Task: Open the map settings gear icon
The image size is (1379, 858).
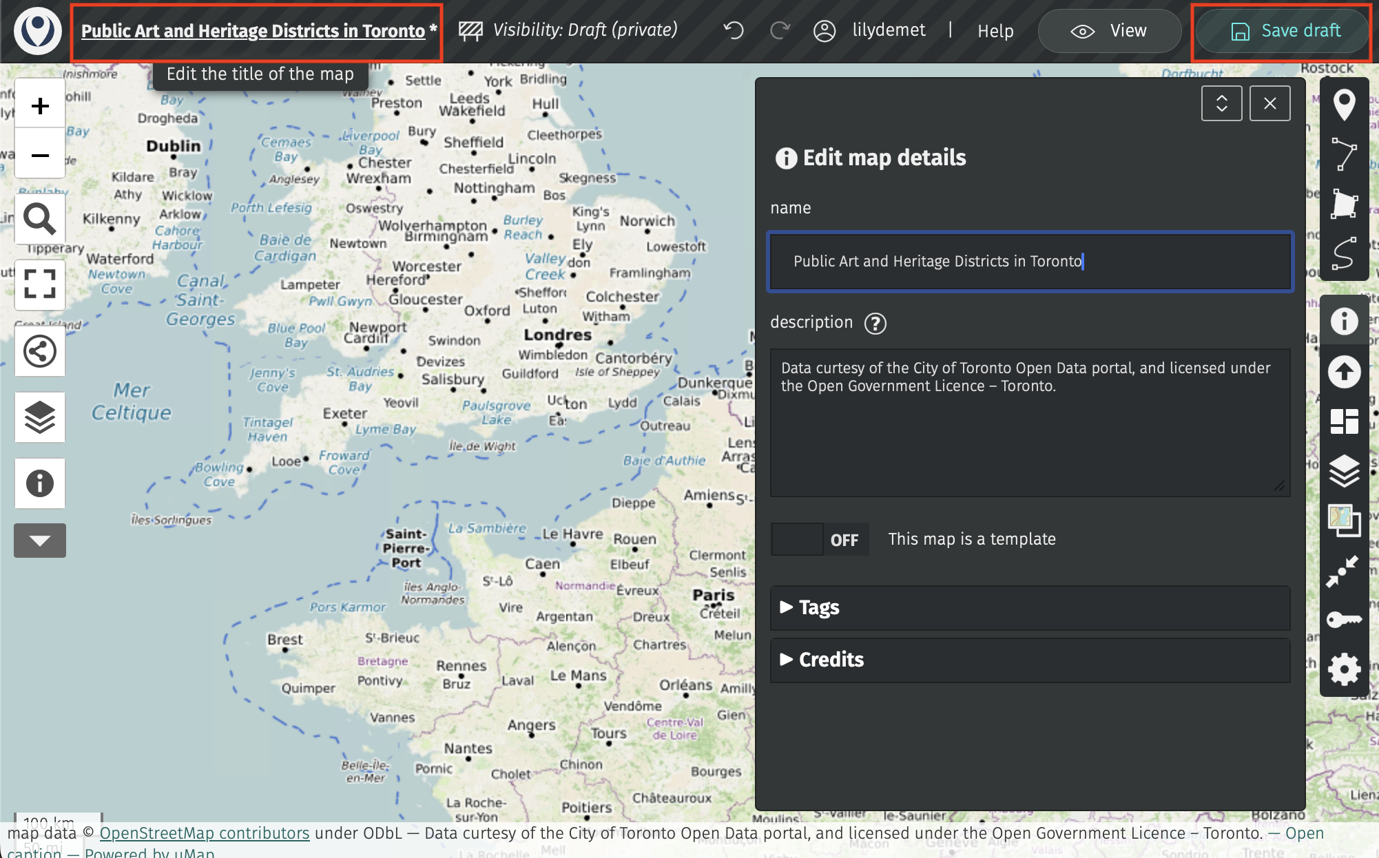Action: [1344, 669]
